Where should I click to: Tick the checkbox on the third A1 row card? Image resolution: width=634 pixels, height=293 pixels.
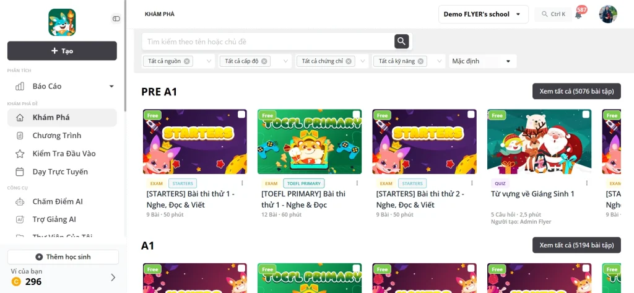coord(471,268)
